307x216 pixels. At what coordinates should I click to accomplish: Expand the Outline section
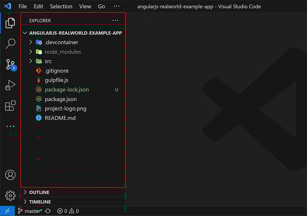click(40, 192)
